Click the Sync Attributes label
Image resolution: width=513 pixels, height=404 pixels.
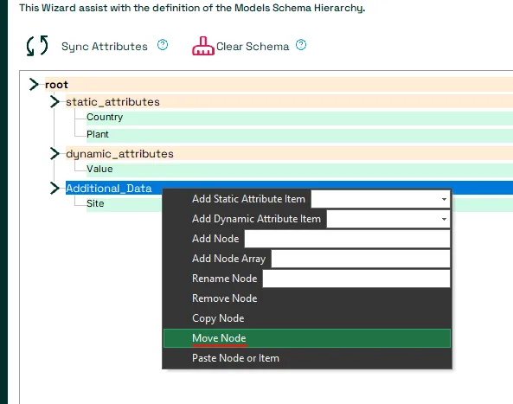coord(105,47)
